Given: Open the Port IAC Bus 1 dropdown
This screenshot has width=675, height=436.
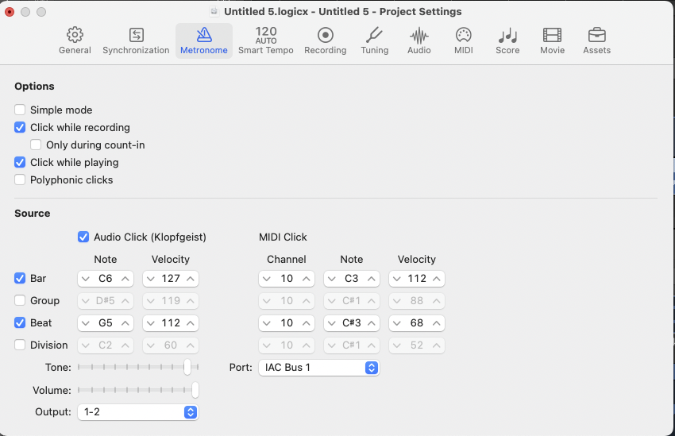Looking at the screenshot, I should point(319,368).
